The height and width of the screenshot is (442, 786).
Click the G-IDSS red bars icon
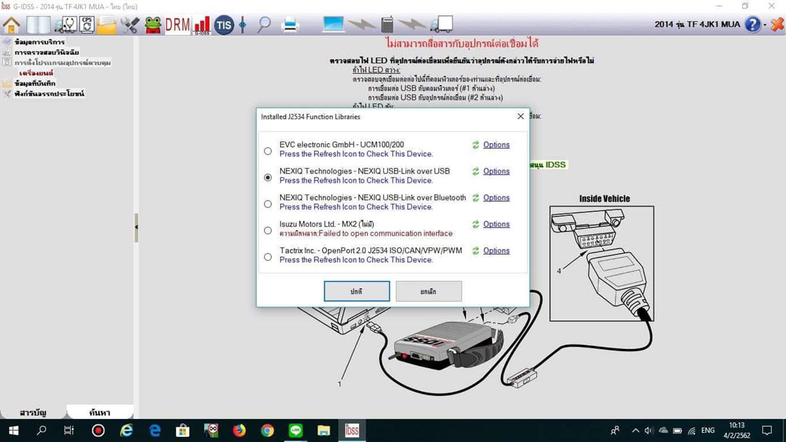202,26
